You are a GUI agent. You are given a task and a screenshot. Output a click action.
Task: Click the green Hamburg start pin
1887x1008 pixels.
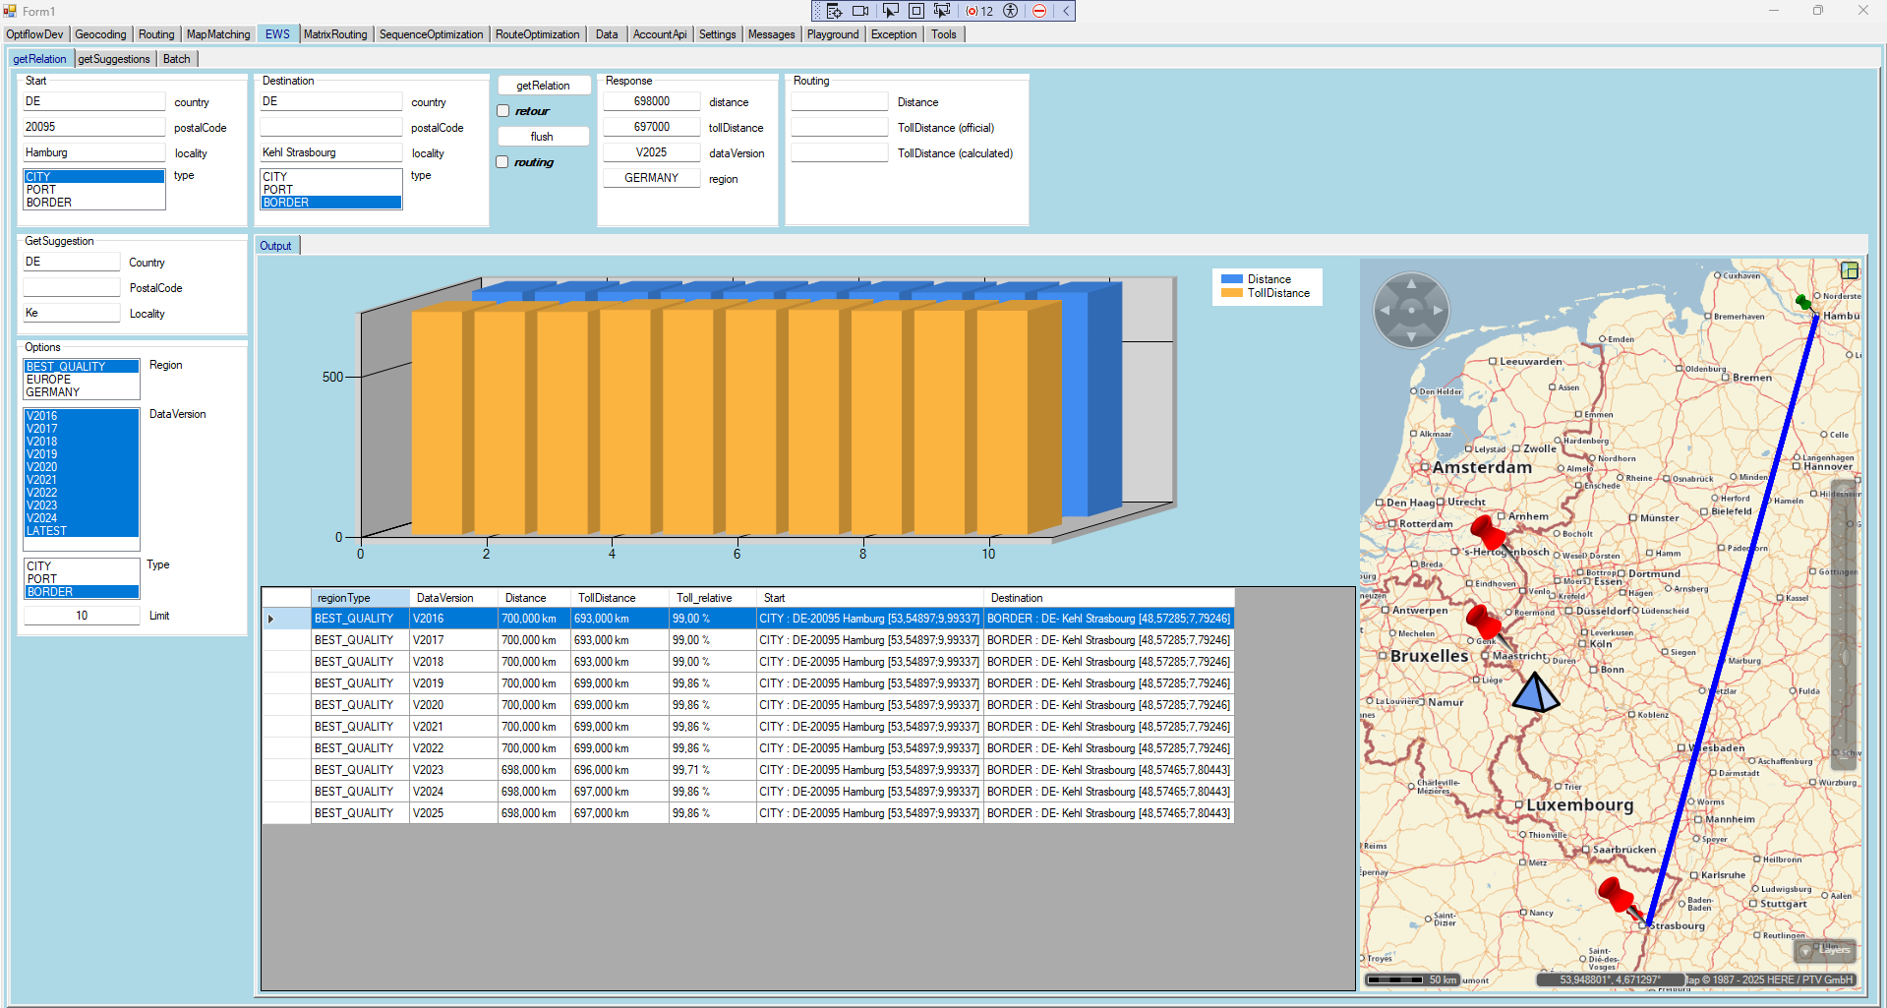(1802, 302)
